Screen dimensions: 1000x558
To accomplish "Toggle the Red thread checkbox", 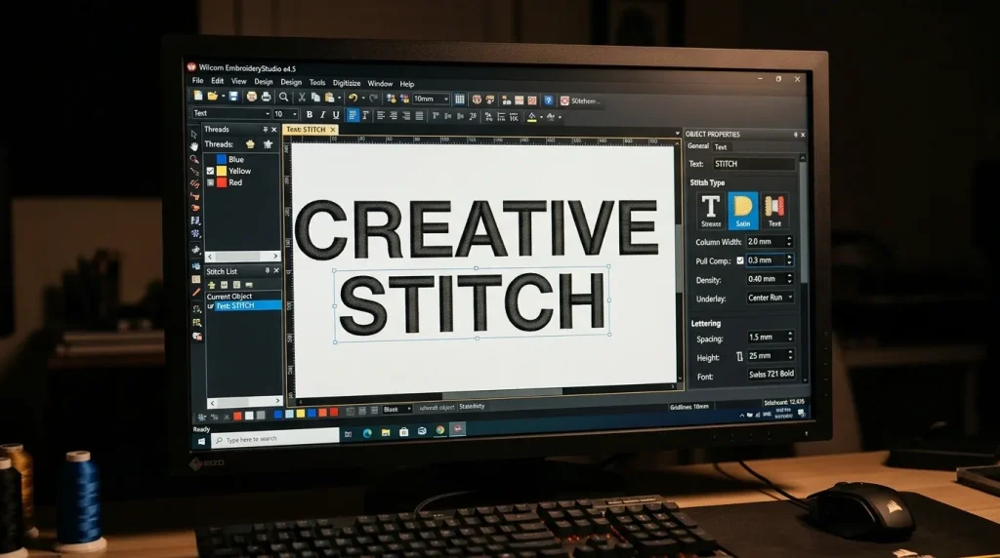I will point(210,182).
